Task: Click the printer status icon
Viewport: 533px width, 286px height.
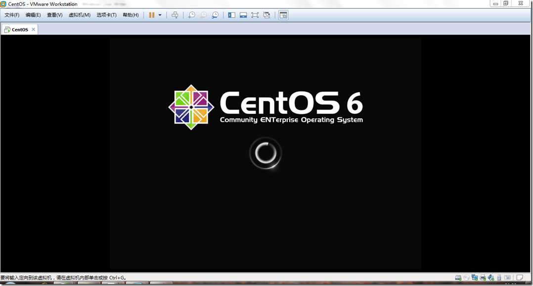Action: pyautogui.click(x=483, y=278)
